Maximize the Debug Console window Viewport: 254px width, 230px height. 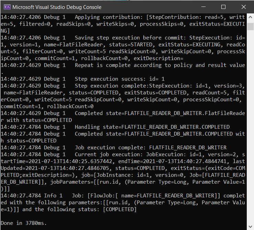click(x=223, y=7)
